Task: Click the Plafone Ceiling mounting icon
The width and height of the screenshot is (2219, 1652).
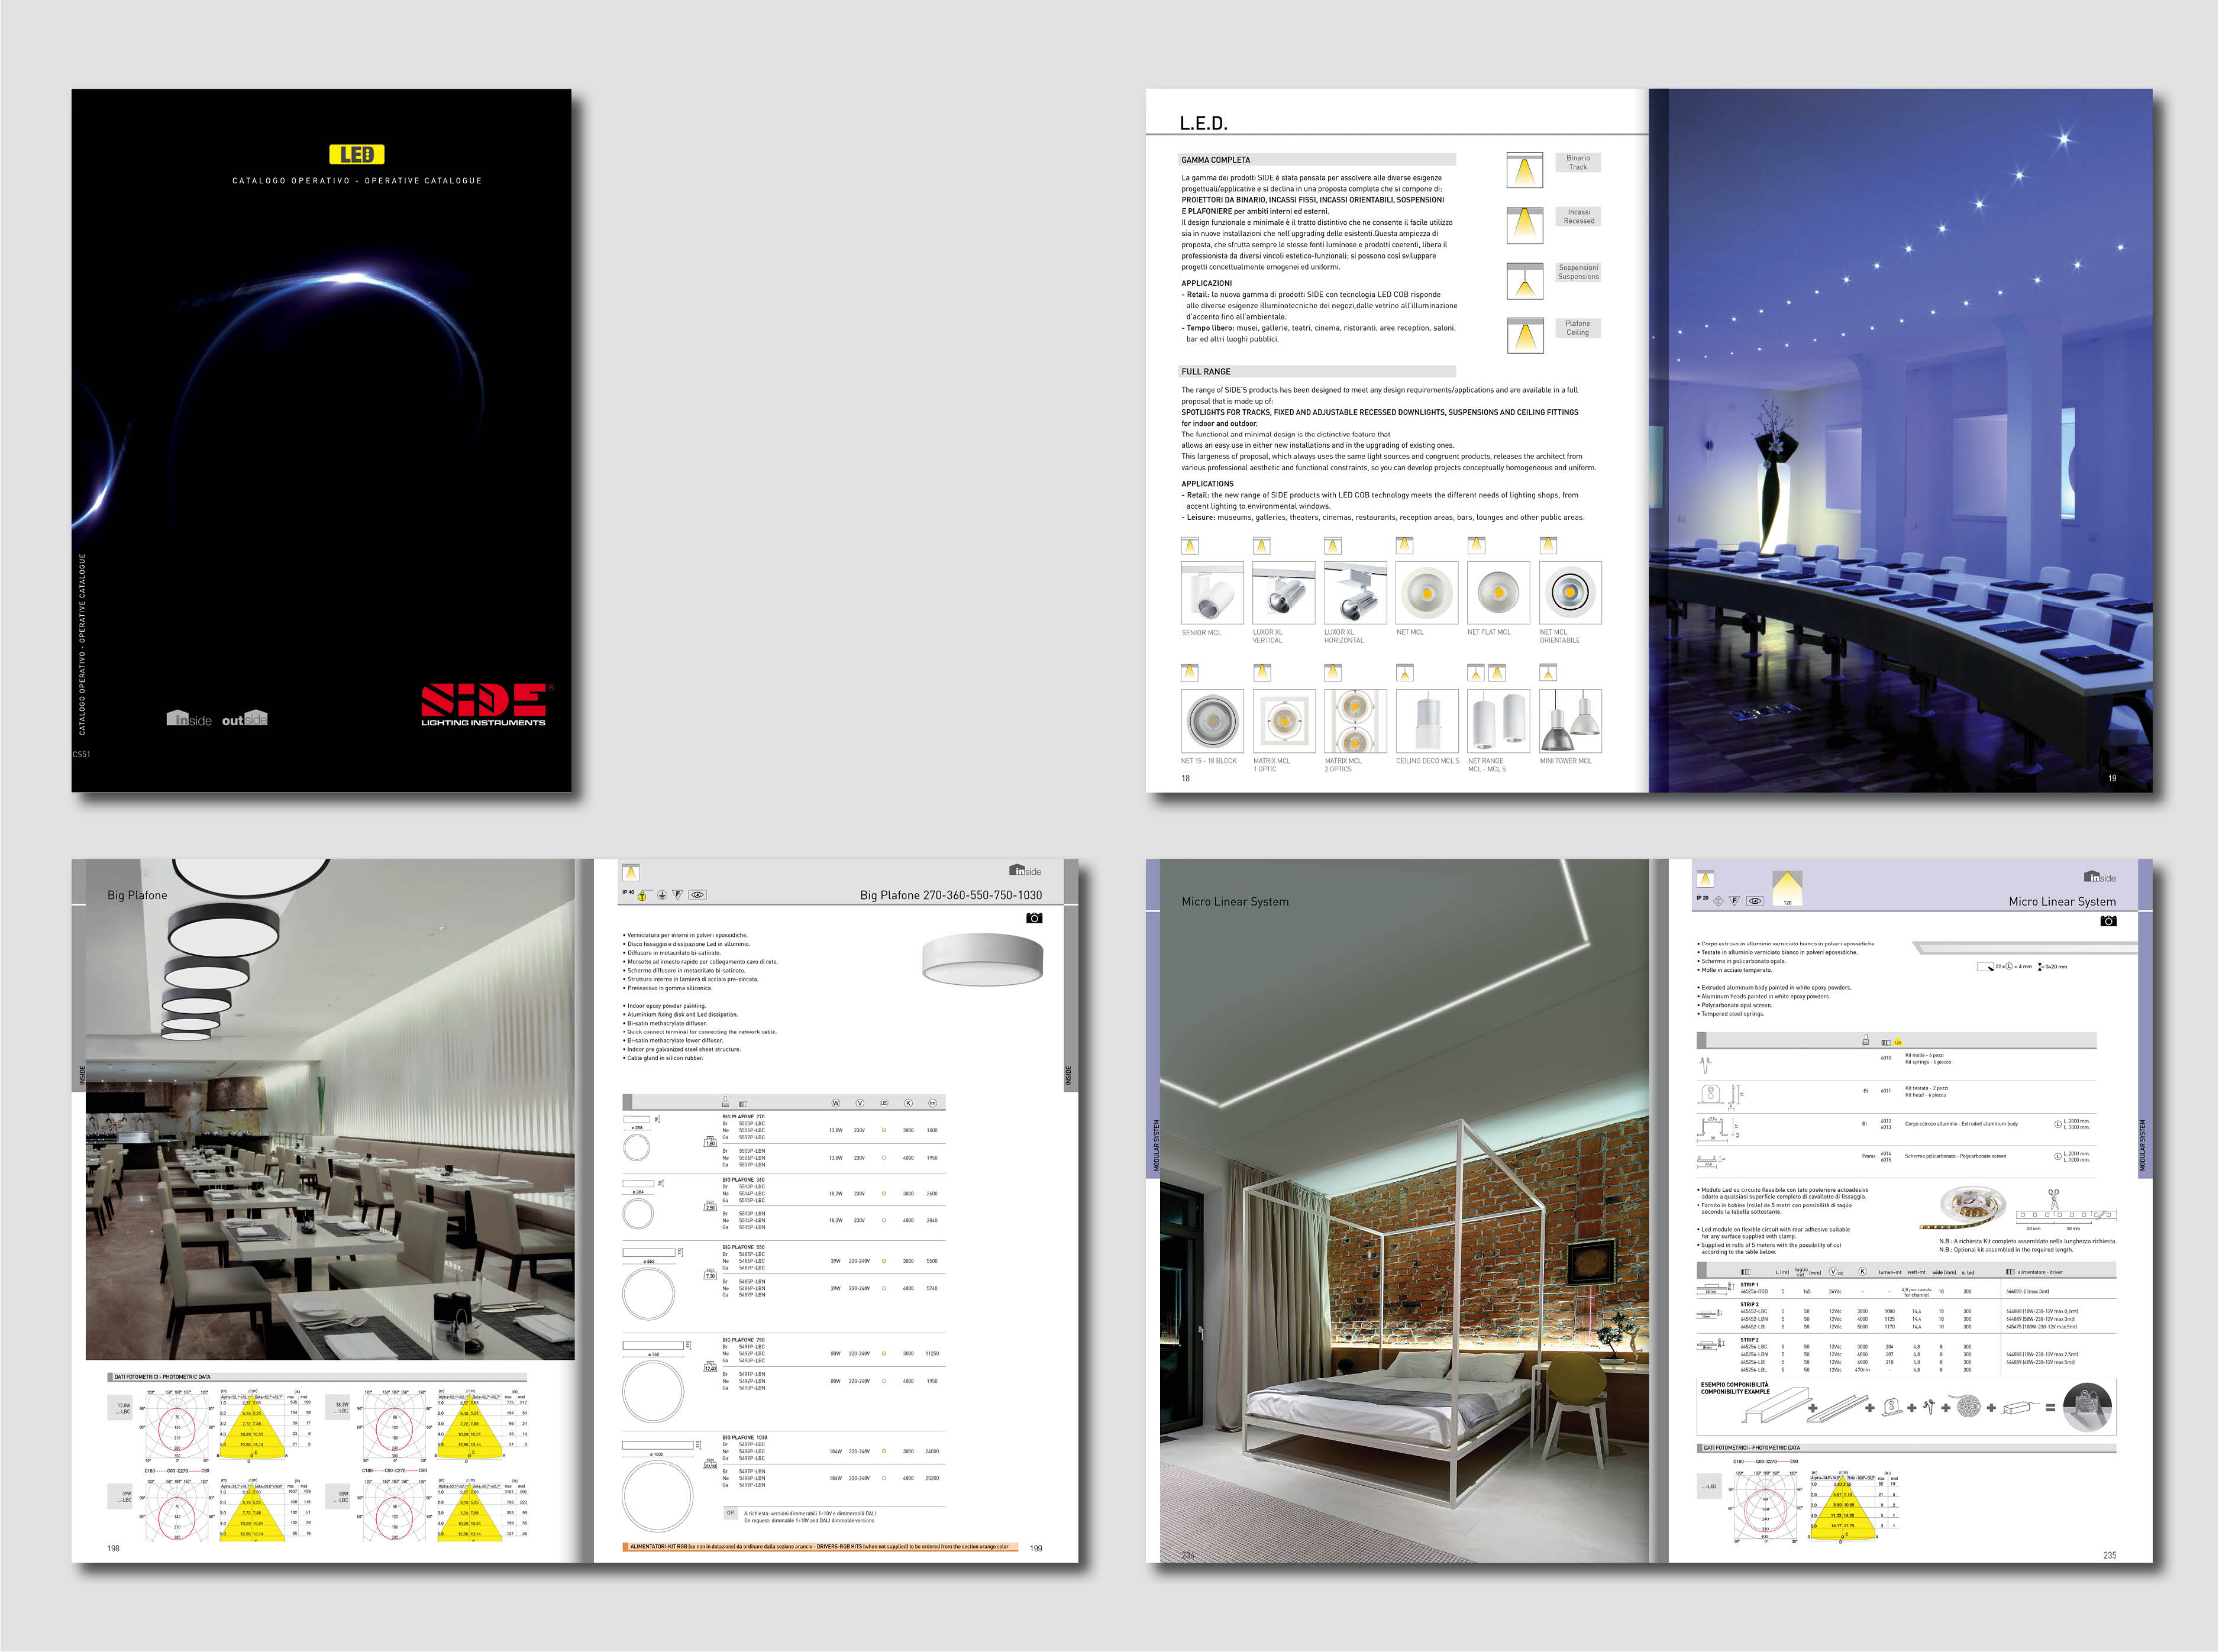Action: [1524, 336]
